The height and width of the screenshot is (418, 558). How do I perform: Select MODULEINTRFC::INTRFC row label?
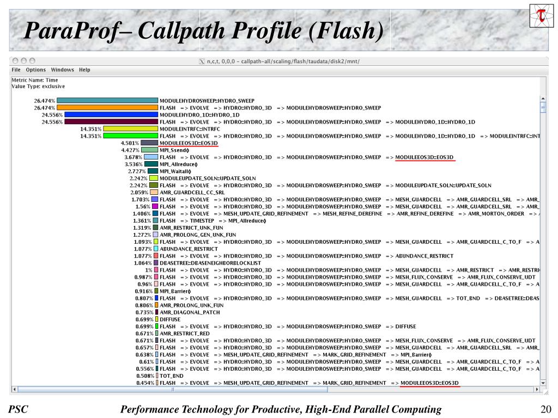190,129
